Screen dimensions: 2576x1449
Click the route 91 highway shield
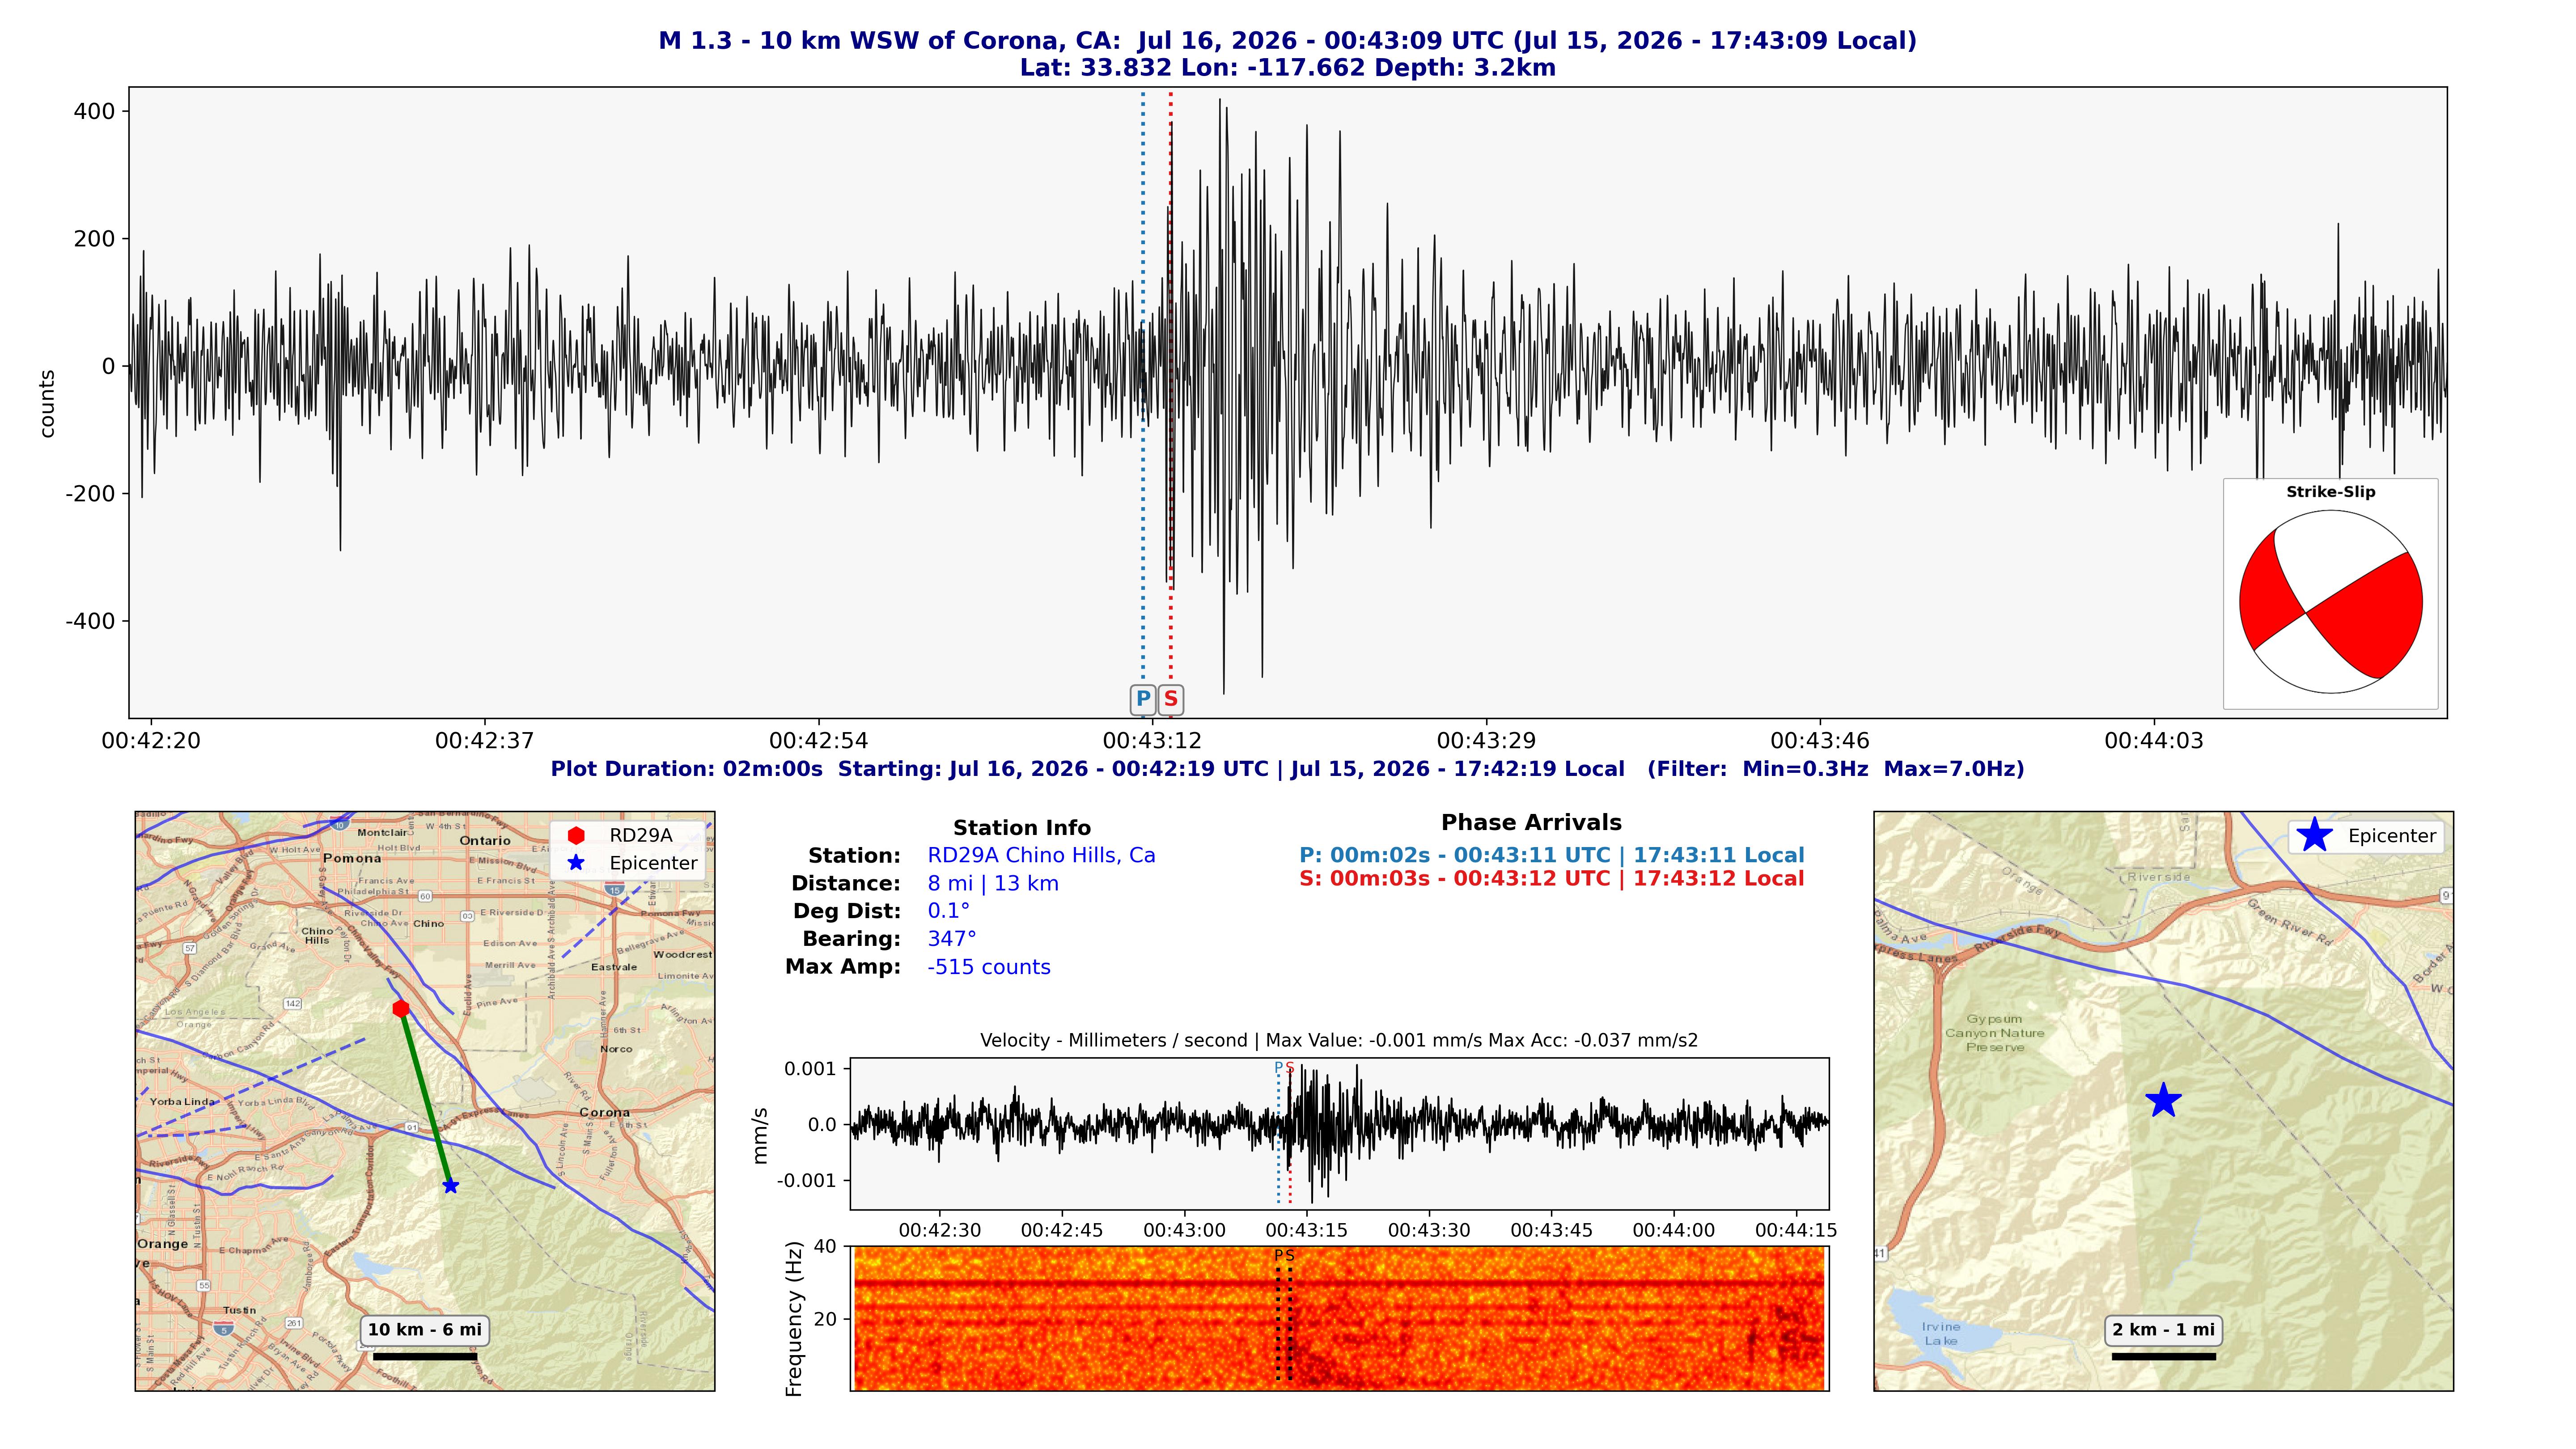[x=412, y=1128]
